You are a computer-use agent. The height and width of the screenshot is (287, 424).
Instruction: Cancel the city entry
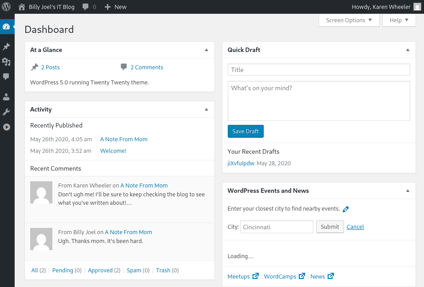[x=355, y=227]
